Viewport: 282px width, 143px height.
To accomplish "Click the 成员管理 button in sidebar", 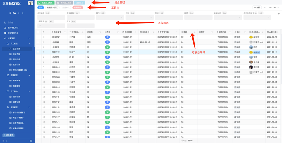I will click(x=9, y=135).
